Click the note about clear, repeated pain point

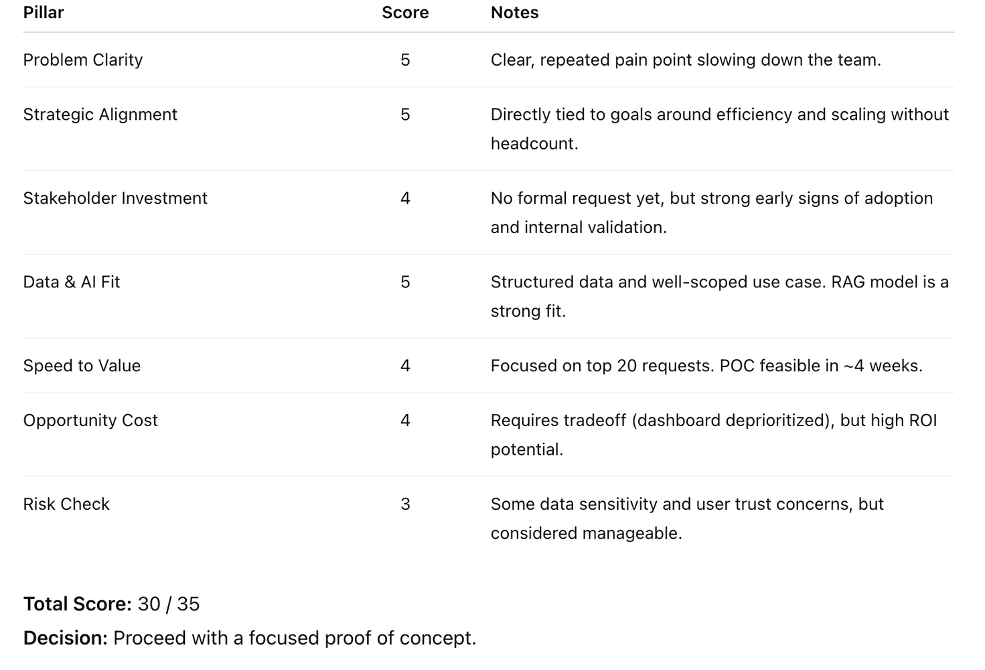[686, 60]
